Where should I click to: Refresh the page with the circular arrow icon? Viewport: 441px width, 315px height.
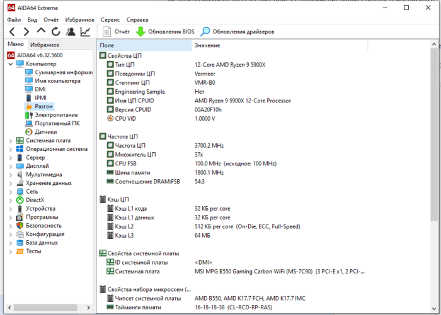pyautogui.click(x=55, y=31)
